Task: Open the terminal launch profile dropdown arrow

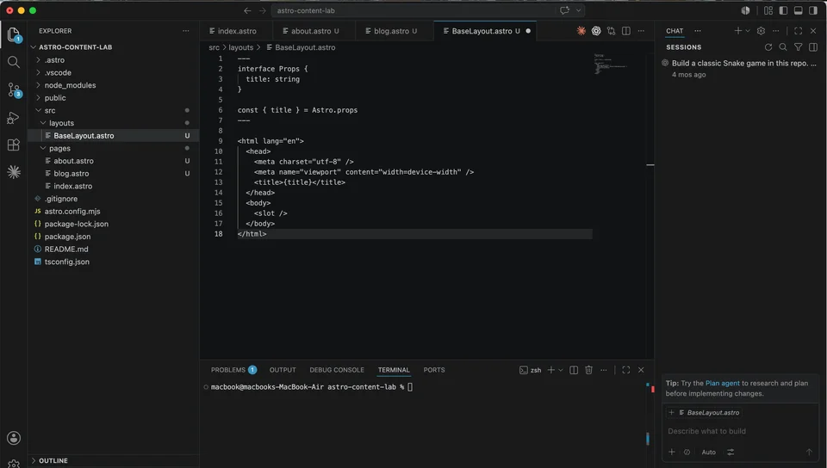Action: click(x=561, y=370)
